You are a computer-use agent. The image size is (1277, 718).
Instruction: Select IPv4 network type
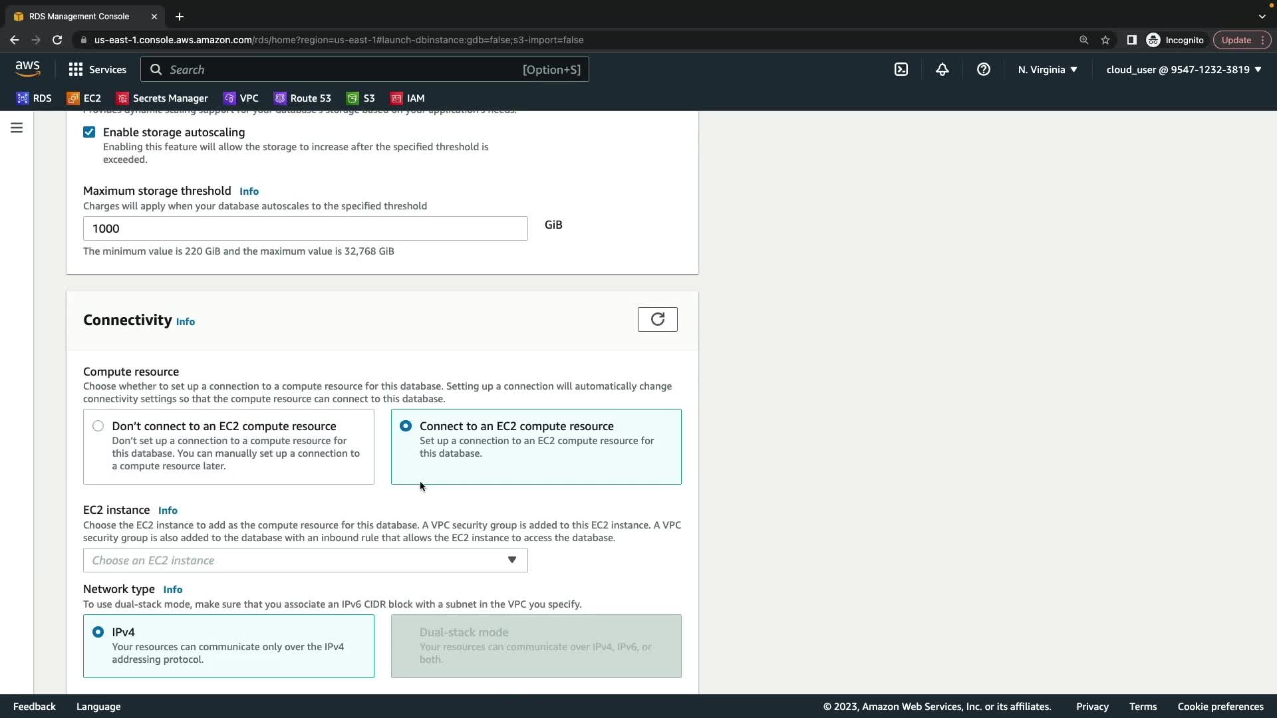click(98, 632)
